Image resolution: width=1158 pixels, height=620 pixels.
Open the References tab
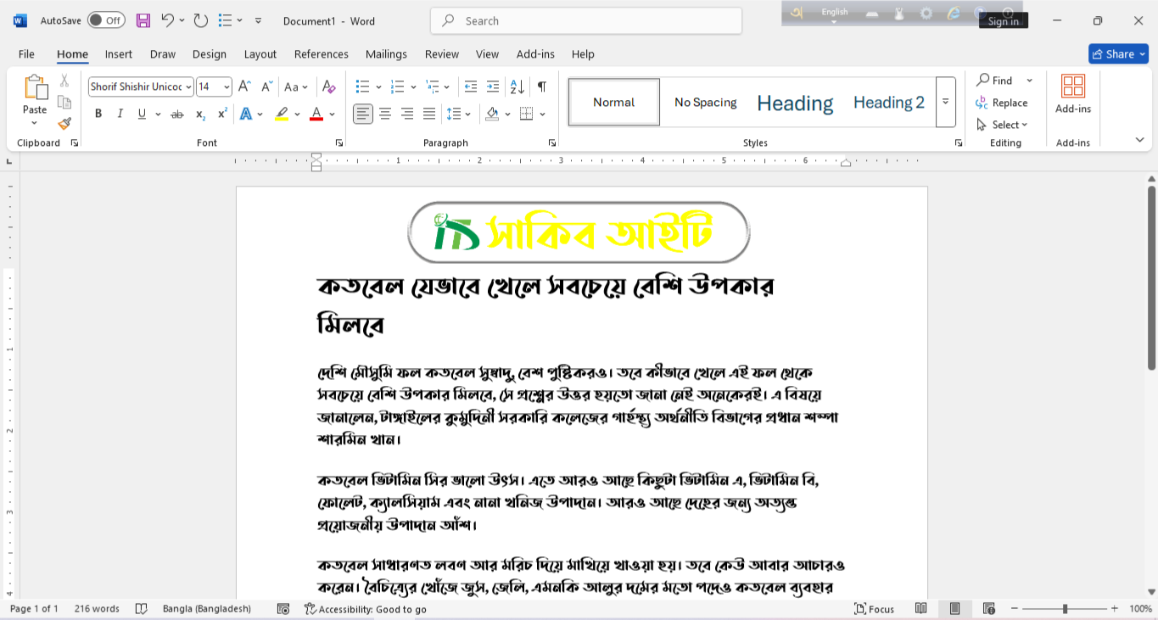pyautogui.click(x=321, y=54)
